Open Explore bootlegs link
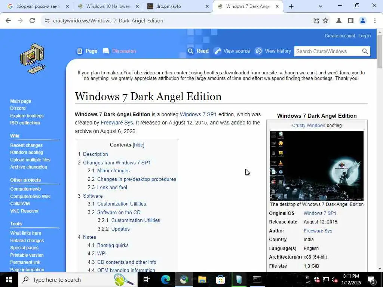 (x=27, y=116)
